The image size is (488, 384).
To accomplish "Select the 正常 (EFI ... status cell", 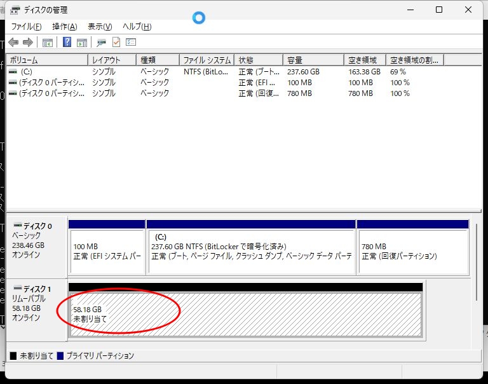I will click(x=257, y=83).
